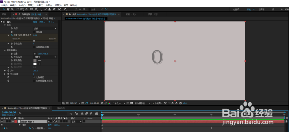
Task: Switch to the 渲染队列 tab
Action: point(61,108)
